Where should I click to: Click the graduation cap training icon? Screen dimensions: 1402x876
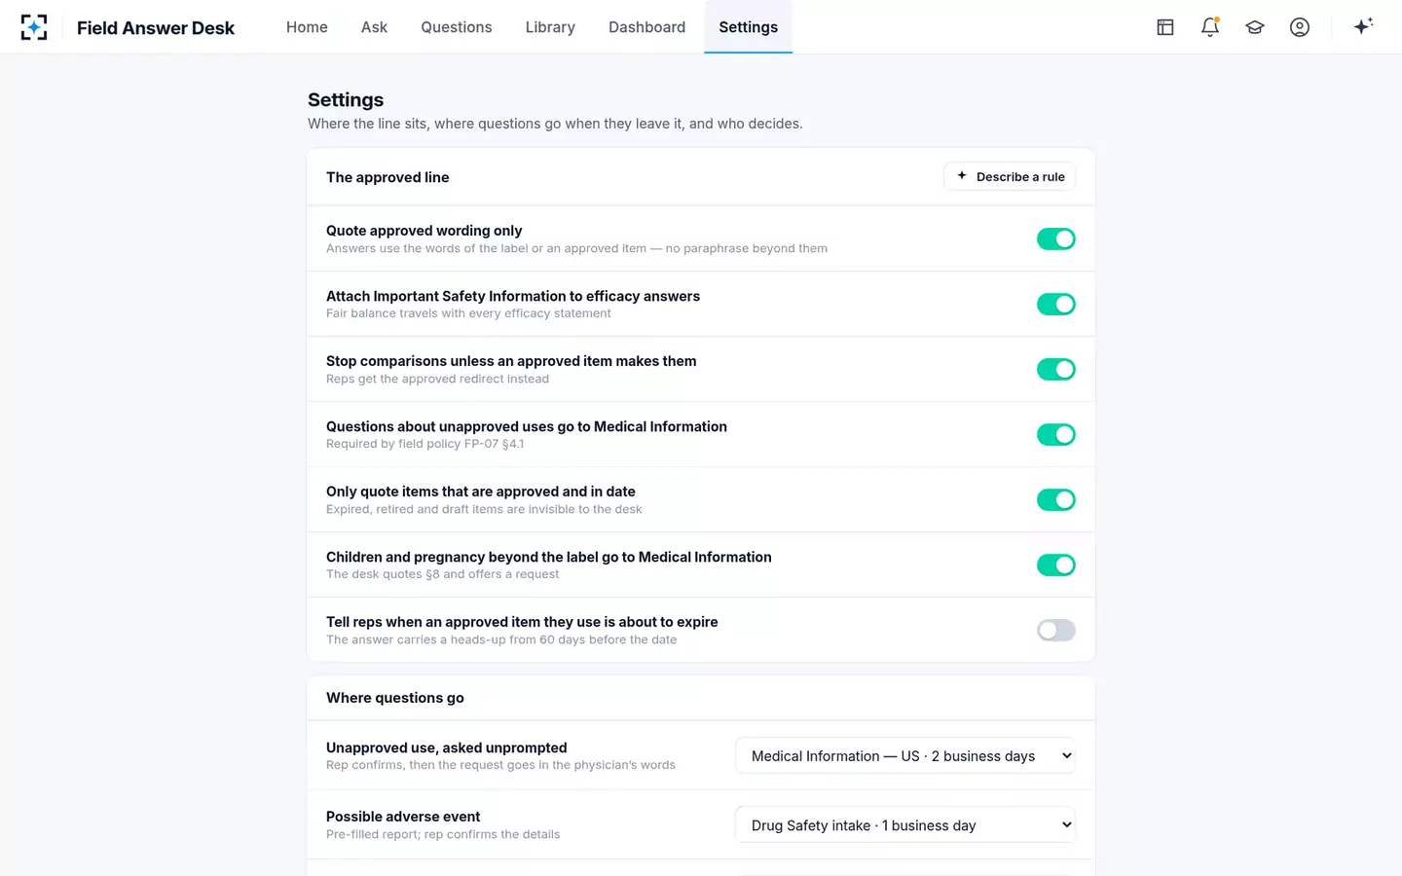[1255, 27]
